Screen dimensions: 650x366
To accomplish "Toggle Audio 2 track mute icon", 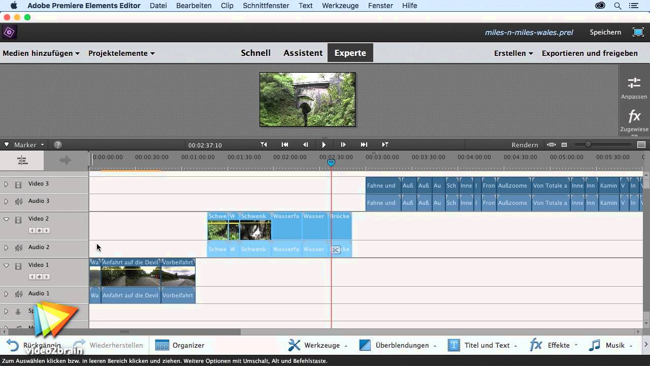I will point(19,248).
